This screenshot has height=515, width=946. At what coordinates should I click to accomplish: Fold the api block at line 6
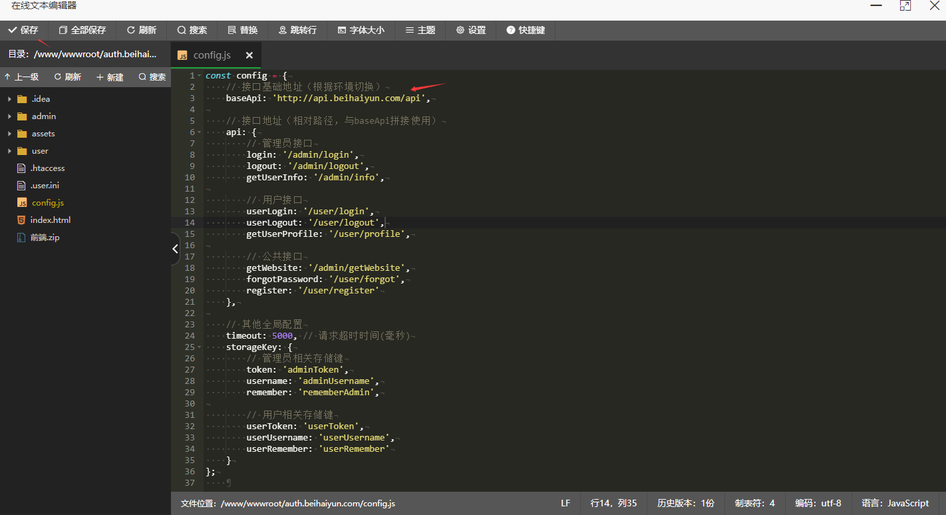(200, 132)
